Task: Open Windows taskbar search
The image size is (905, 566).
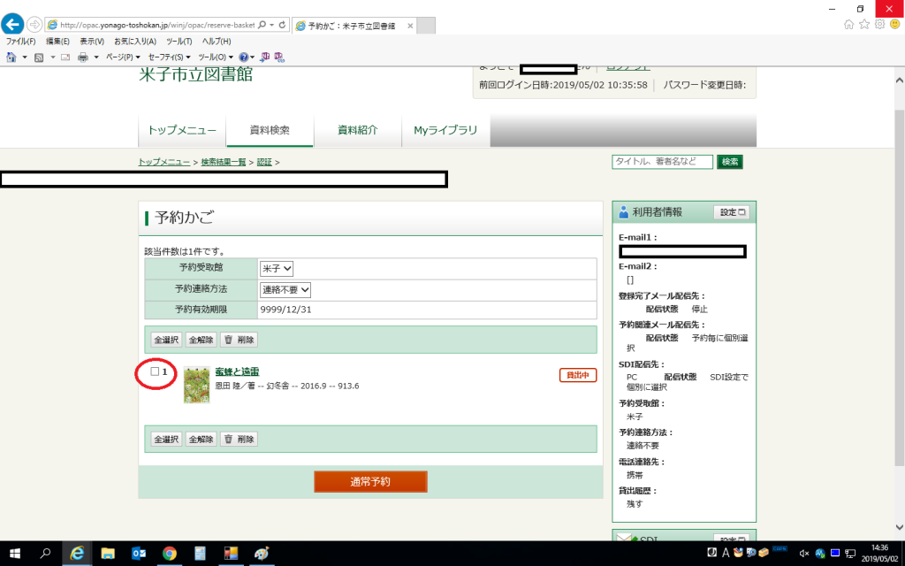Action: click(45, 554)
